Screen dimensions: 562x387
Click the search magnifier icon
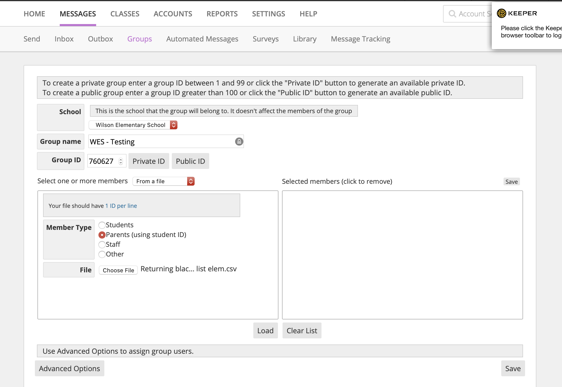tap(452, 14)
